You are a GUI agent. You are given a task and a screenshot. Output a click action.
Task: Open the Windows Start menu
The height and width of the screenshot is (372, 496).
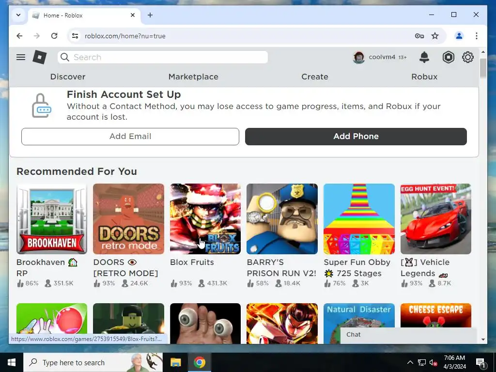click(x=12, y=362)
